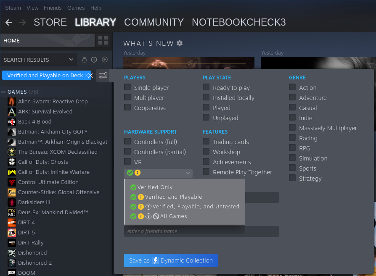Click the Darksiders III icon
This screenshot has height=276, width=376.
click(12, 202)
